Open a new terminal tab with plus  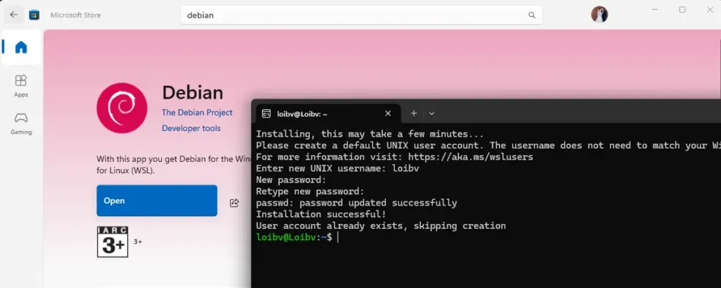[414, 113]
